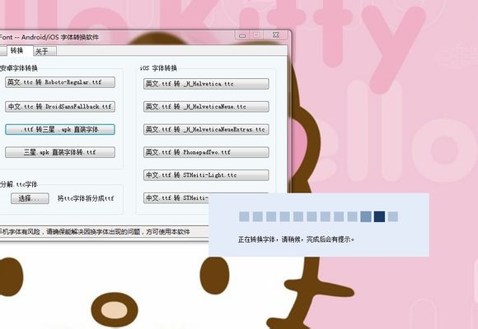Click the disabled maximize window button
This screenshot has height=329, width=478.
click(x=256, y=35)
